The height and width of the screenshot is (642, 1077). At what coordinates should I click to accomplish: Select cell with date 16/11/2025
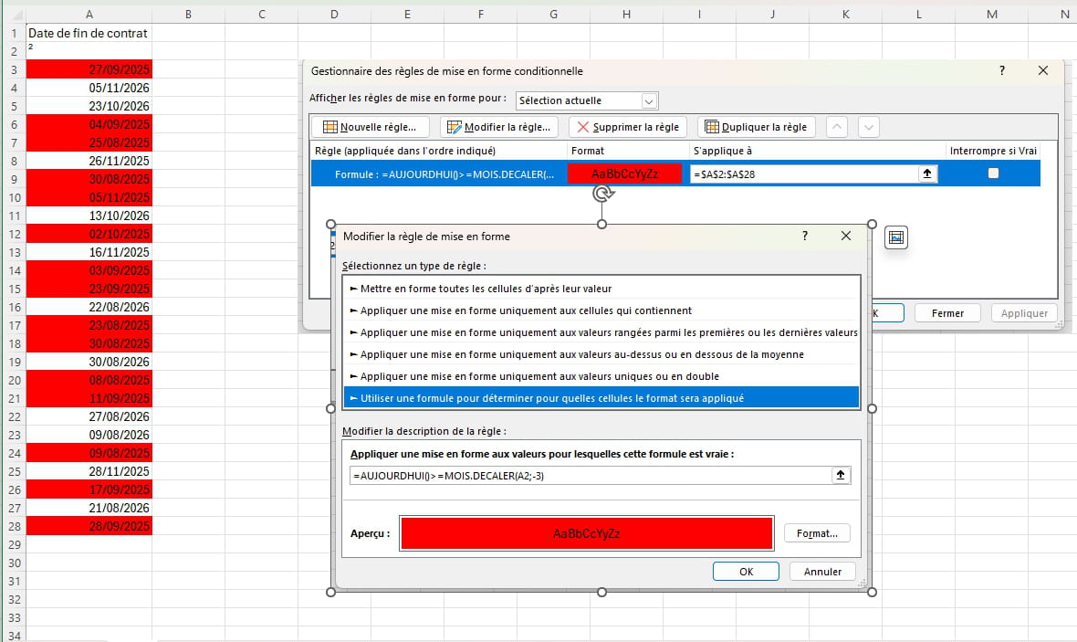click(x=89, y=252)
